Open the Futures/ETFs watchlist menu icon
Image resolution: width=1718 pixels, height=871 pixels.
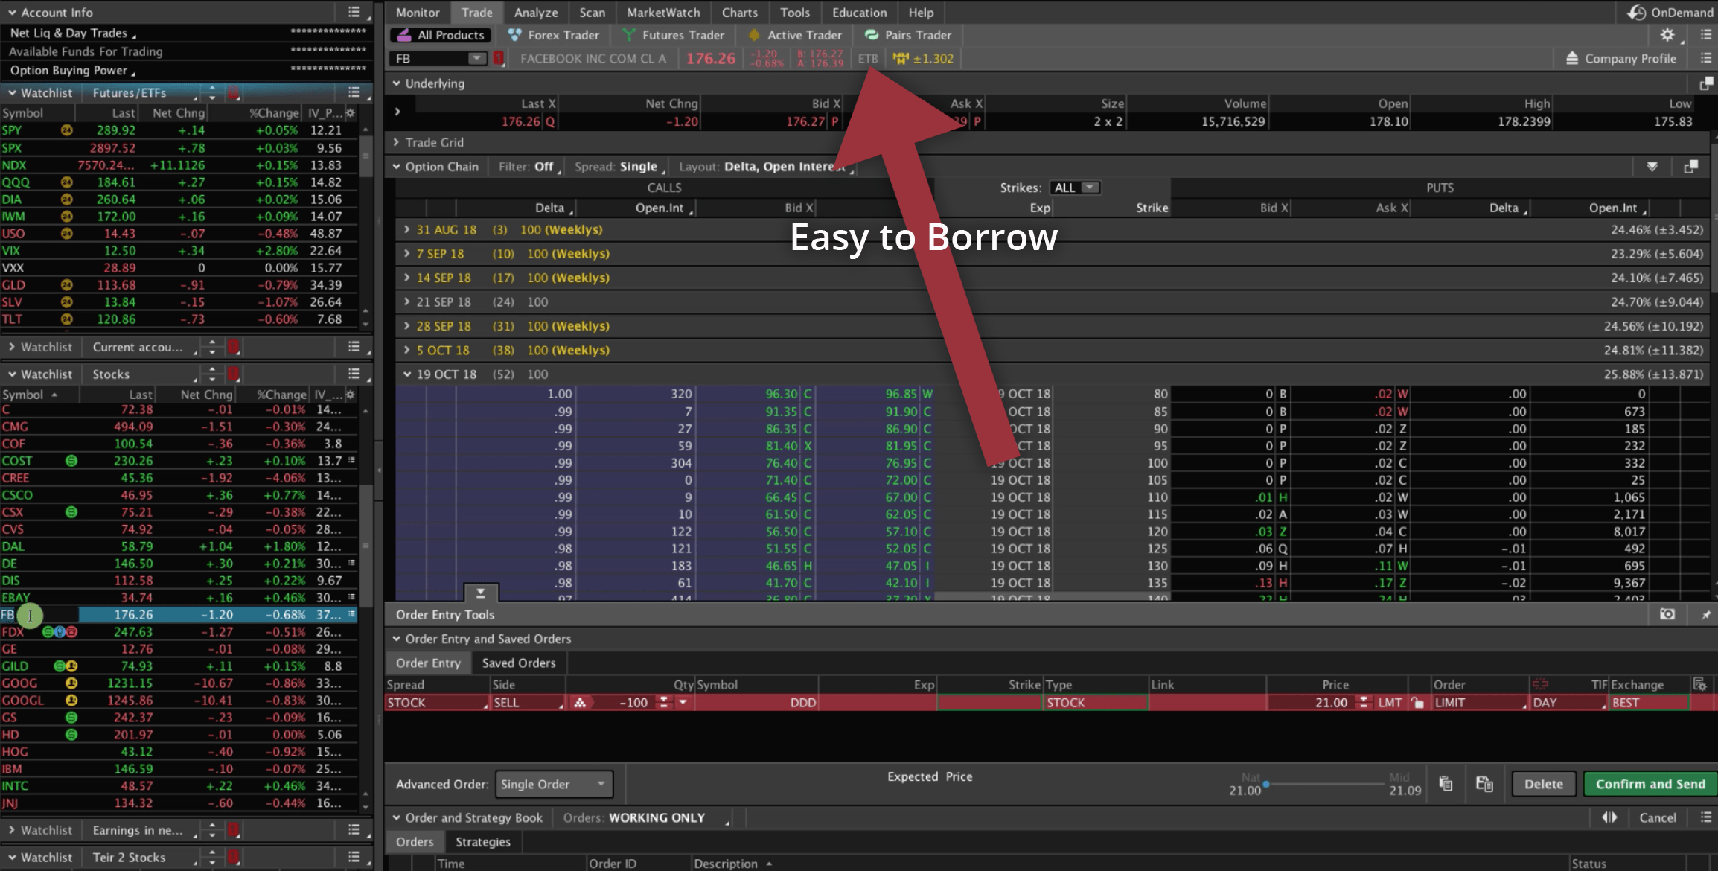click(354, 92)
